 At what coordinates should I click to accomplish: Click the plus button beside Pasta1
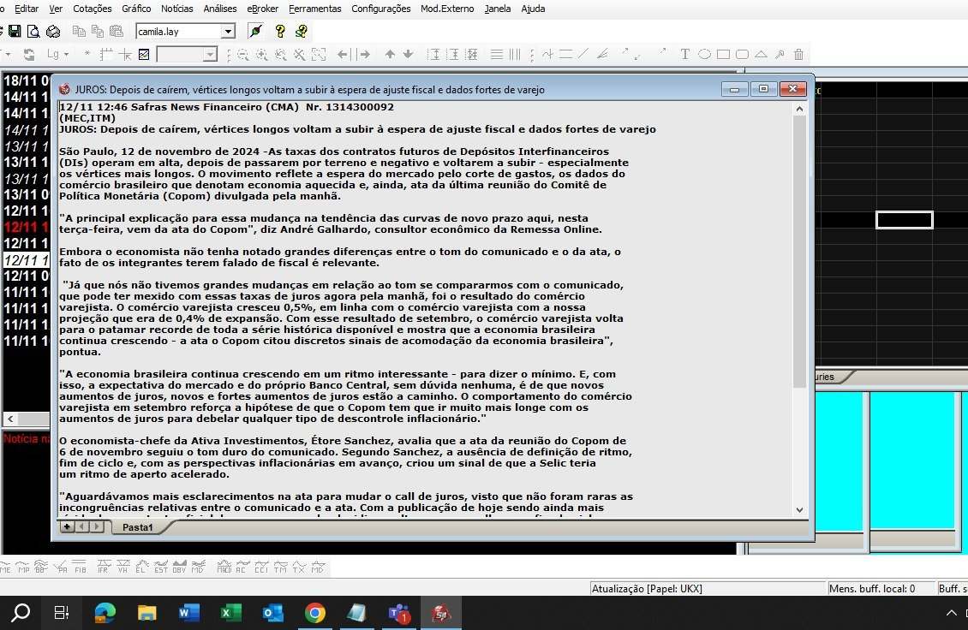click(x=68, y=526)
